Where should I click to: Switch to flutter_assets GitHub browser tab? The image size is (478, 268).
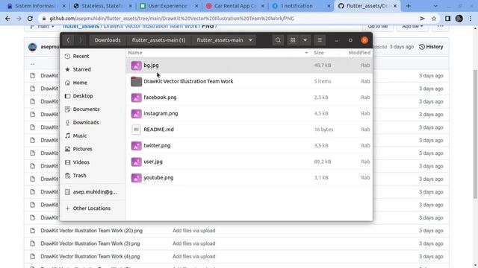pyautogui.click(x=367, y=6)
